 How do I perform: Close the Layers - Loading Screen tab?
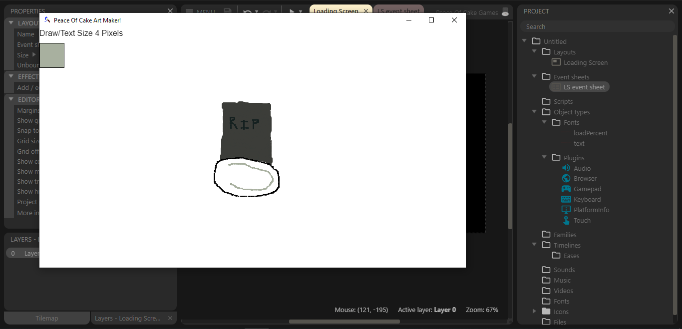(x=170, y=318)
